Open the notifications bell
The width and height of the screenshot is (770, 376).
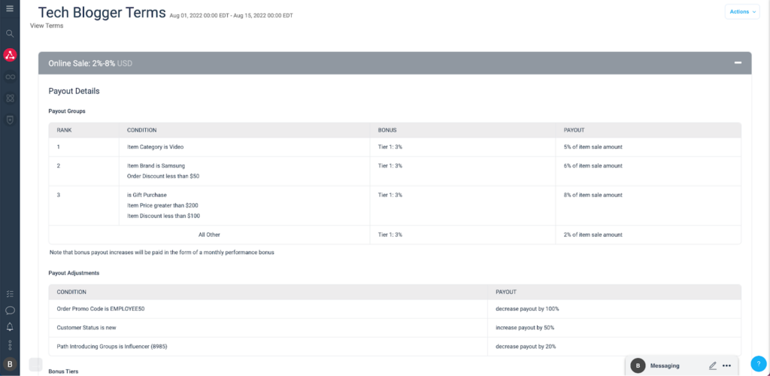click(10, 327)
